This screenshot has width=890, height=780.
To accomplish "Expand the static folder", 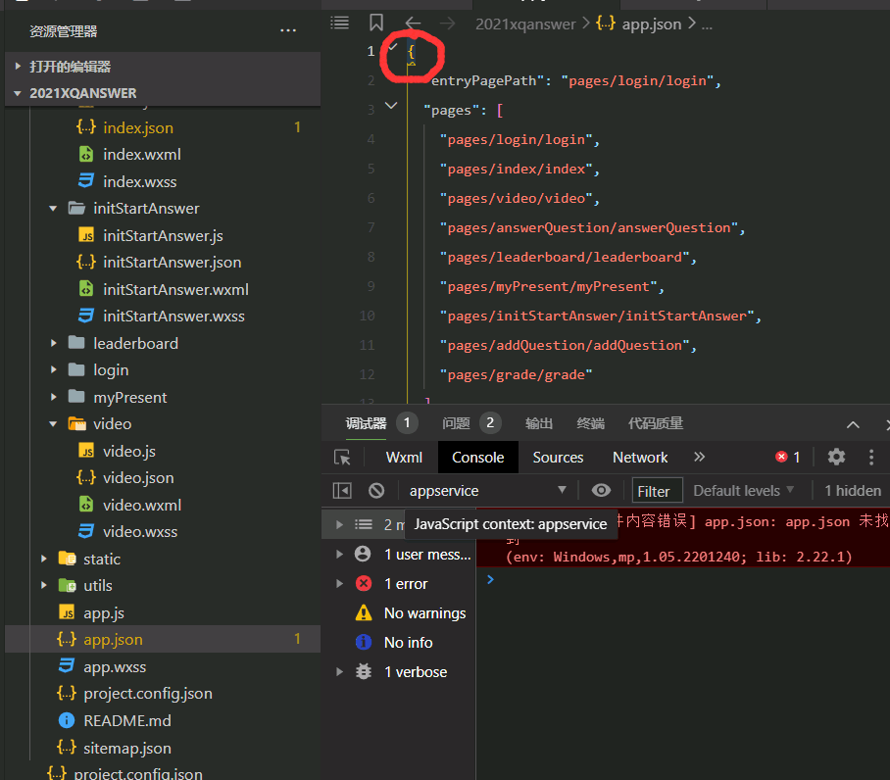I will coord(44,559).
